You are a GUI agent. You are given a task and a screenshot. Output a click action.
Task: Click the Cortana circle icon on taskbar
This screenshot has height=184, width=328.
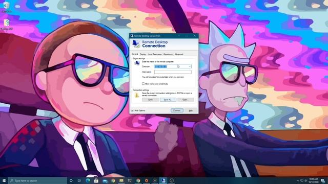71,180
